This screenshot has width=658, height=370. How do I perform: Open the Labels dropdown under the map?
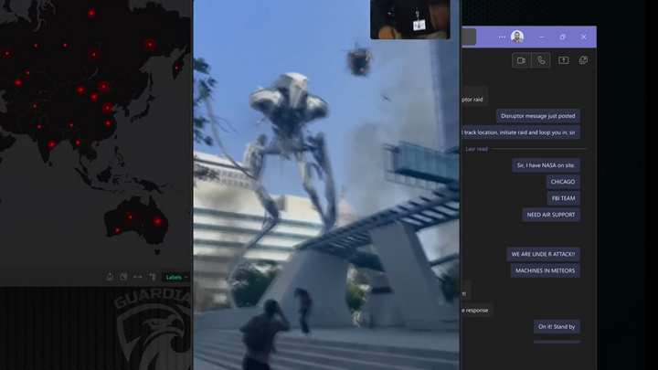click(x=176, y=278)
